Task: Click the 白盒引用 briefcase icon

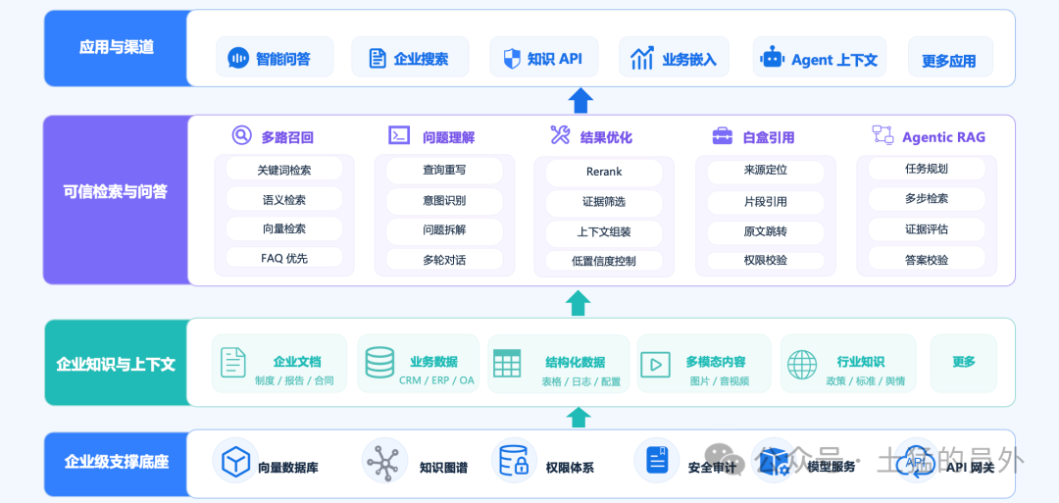Action: [x=722, y=135]
